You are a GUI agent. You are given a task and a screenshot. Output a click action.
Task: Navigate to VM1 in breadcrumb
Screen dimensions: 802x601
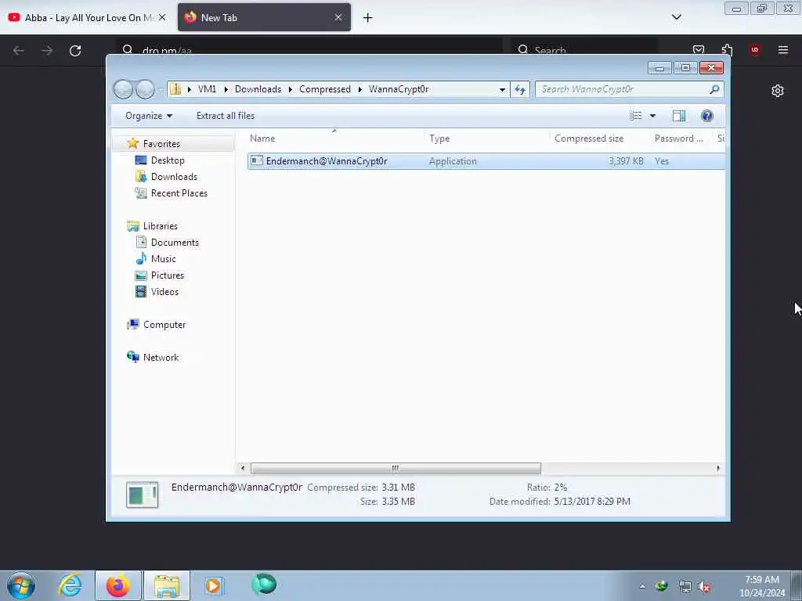tap(207, 89)
